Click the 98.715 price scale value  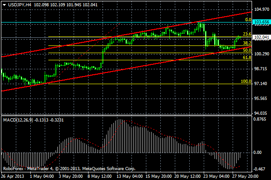tap(262, 69)
